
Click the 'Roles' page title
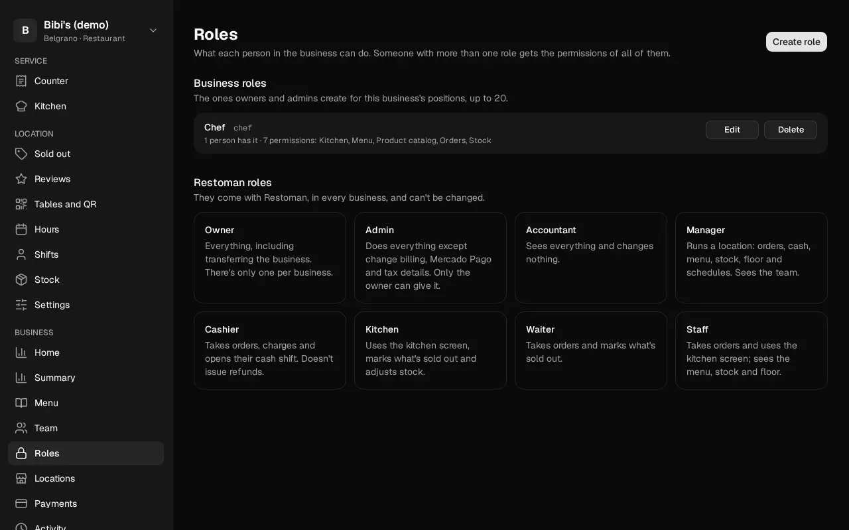pos(216,34)
